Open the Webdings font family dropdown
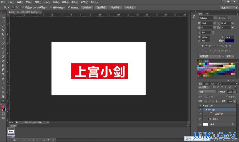The image size is (239, 142). point(215,18)
